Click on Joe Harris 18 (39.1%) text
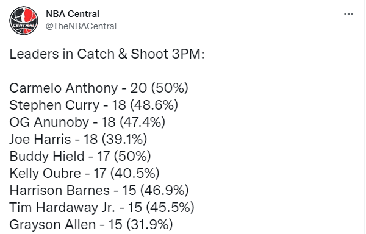Image resolution: width=366 pixels, height=234 pixels. pos(78,140)
